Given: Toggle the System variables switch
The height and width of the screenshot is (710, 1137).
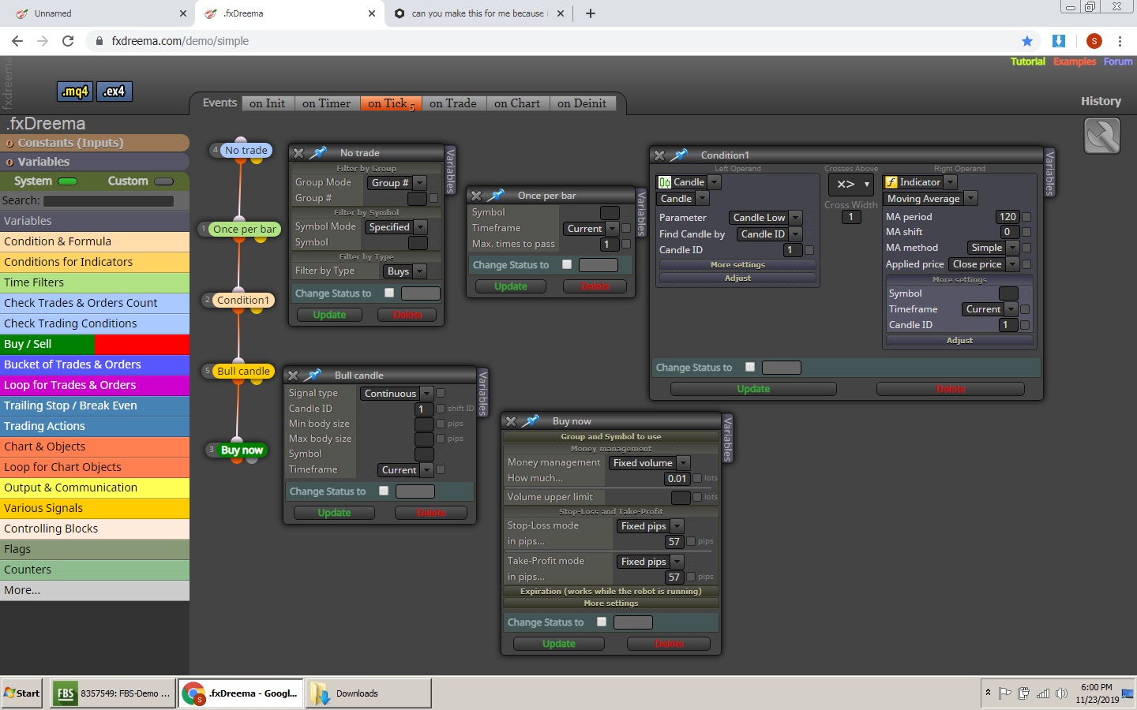Looking at the screenshot, I should (68, 181).
